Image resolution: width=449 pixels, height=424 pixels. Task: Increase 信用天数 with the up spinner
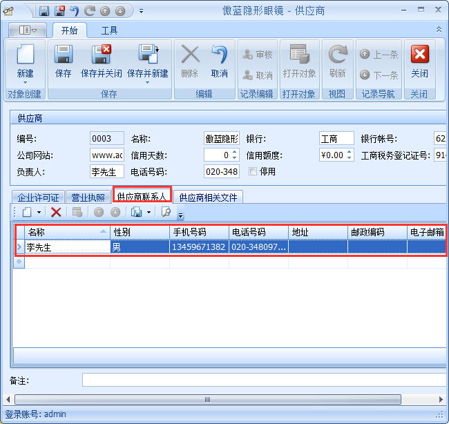tap(234, 152)
